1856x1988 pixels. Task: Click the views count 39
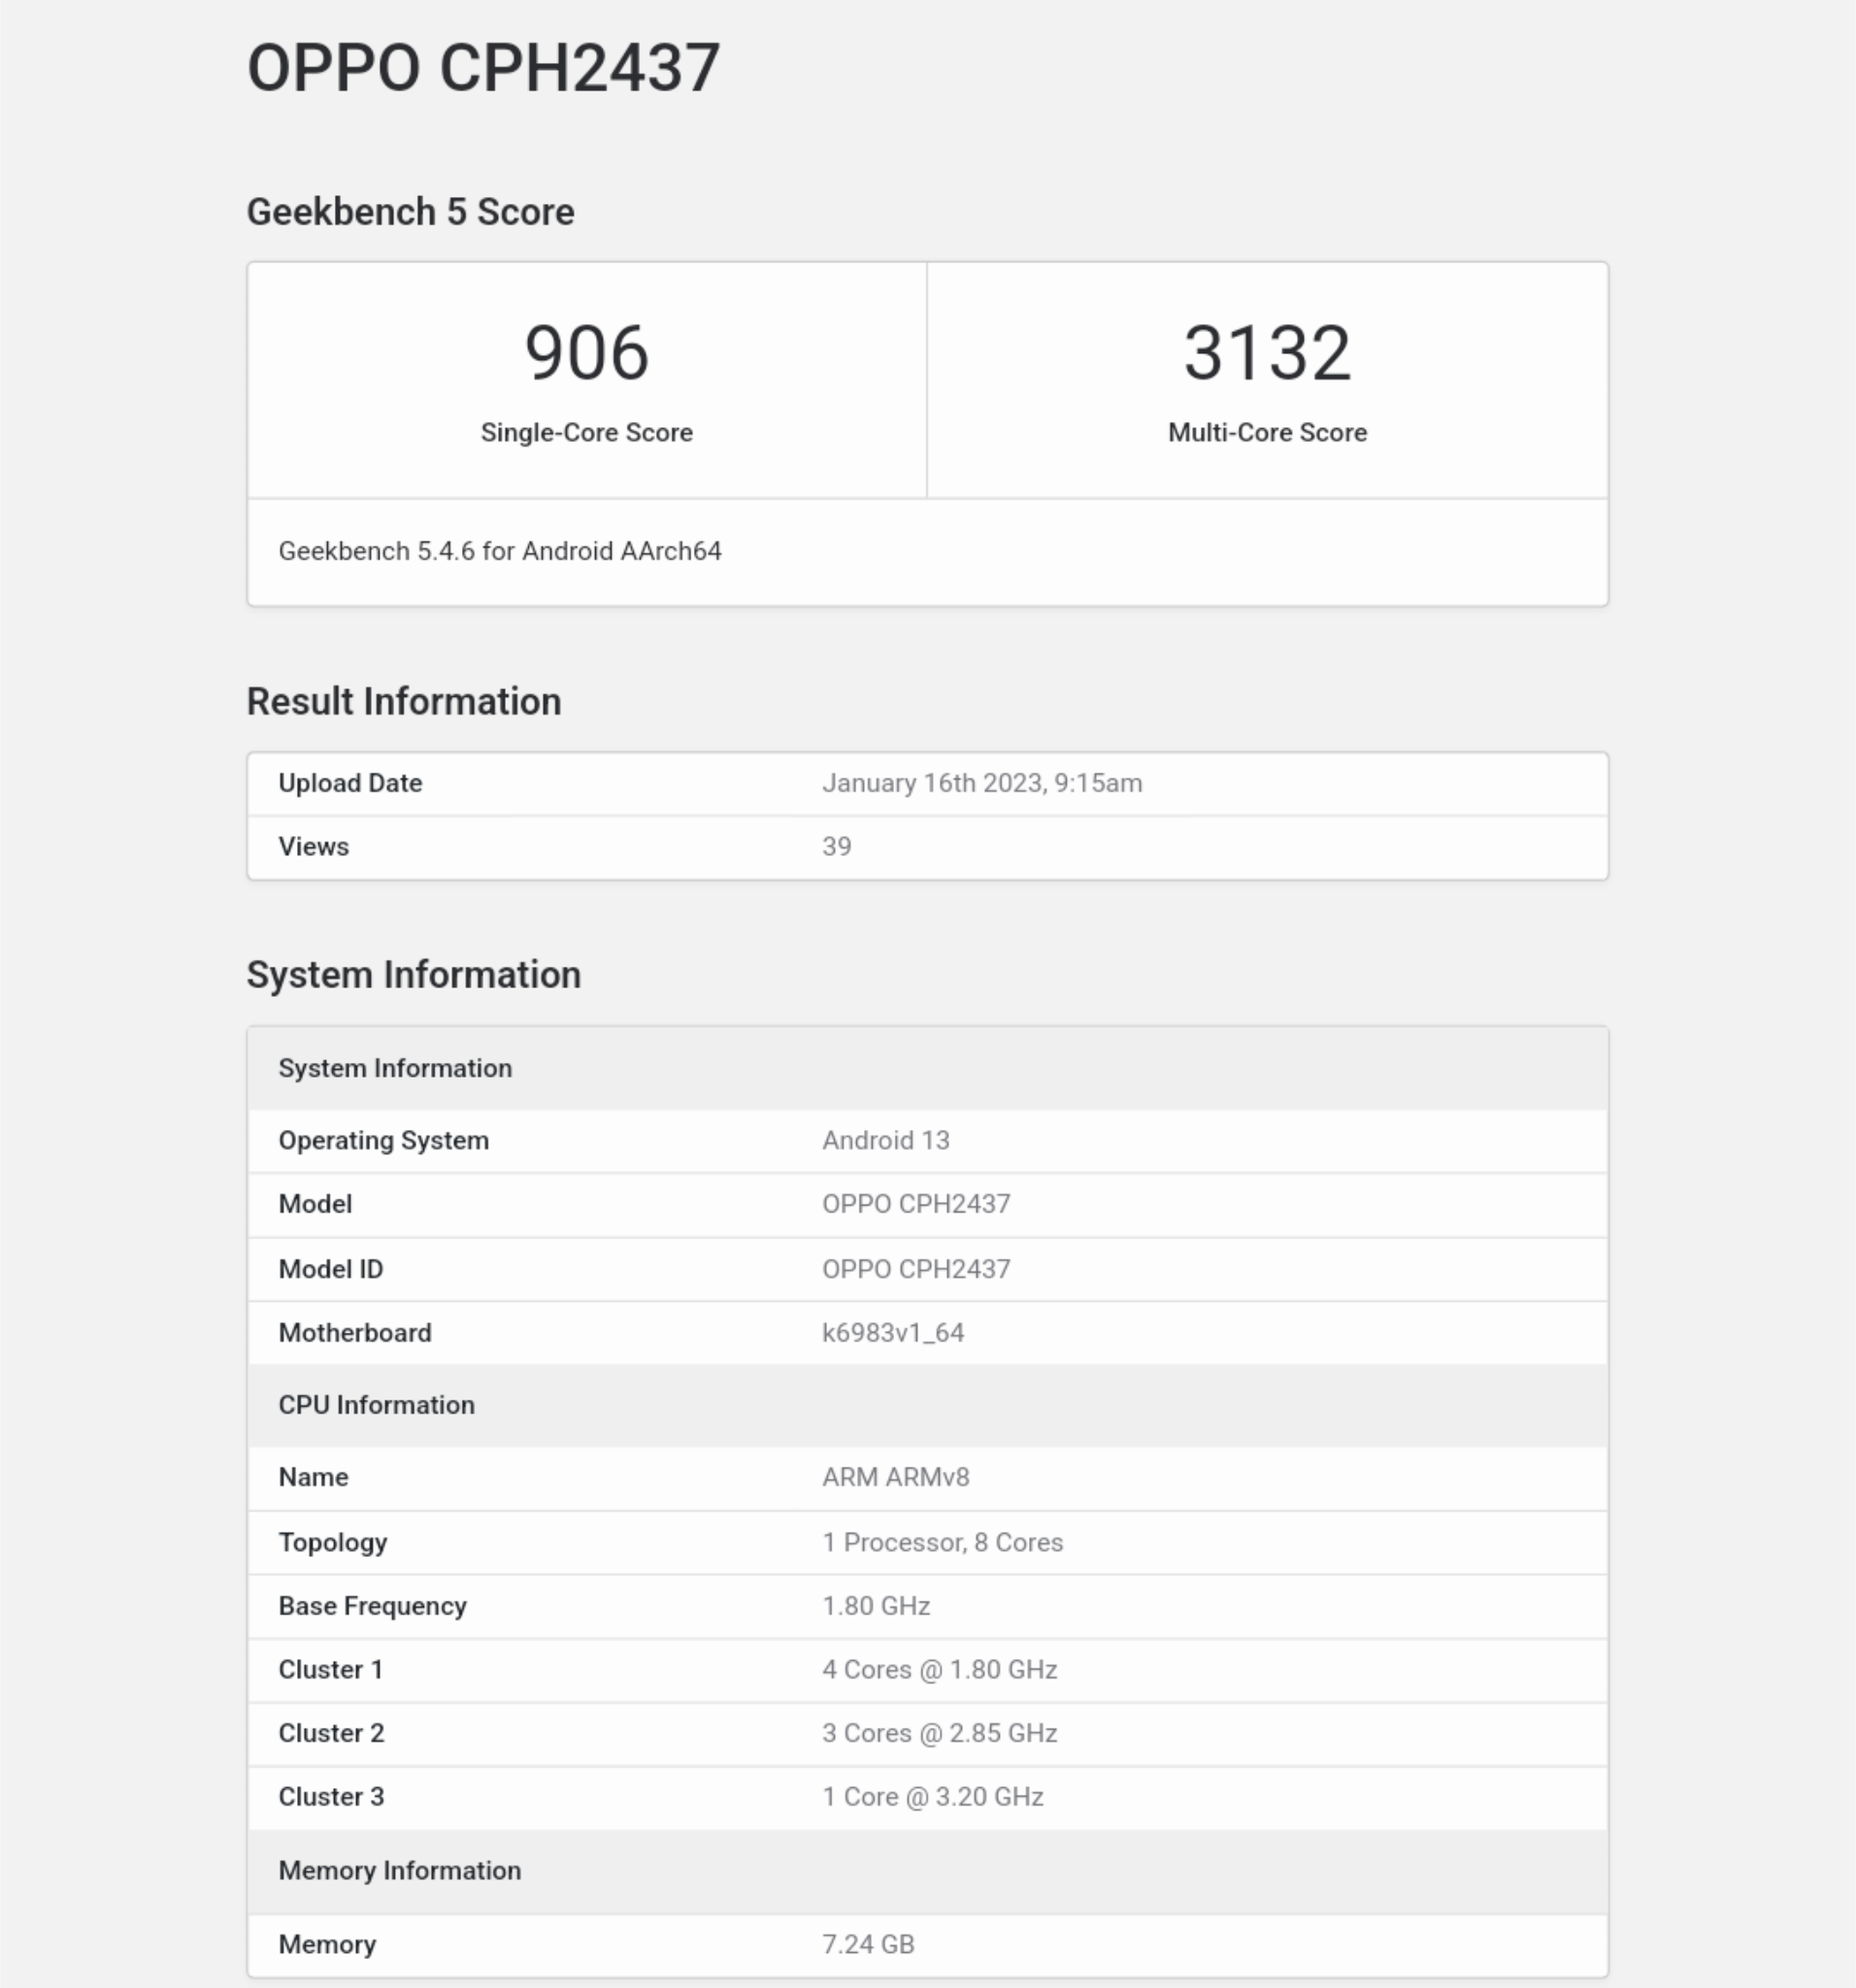pos(837,846)
